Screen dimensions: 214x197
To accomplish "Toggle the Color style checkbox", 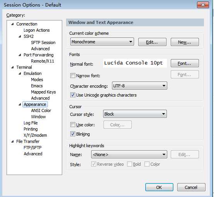I will click(x=147, y=164).
